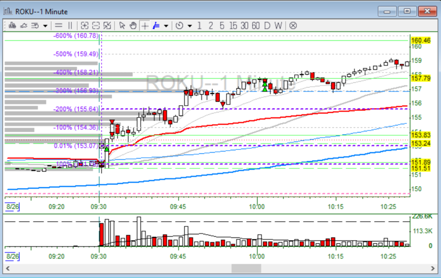Switch to the 5 minute timeframe
Viewport: 441px width, 278px height.
[x=221, y=26]
